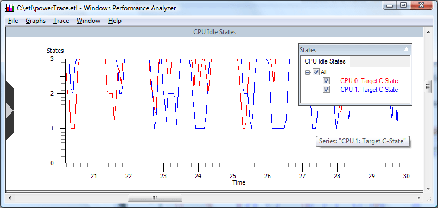Click the States axis label

click(x=55, y=51)
